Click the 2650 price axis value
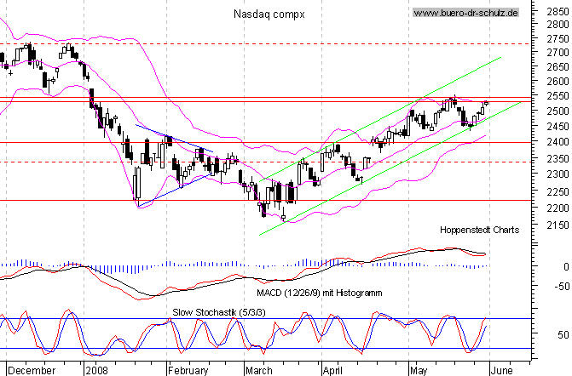 click(x=558, y=67)
